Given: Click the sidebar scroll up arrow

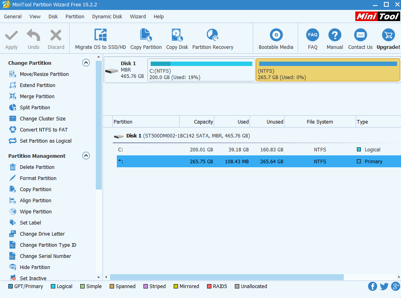Looking at the screenshot, I should tap(99, 57).
